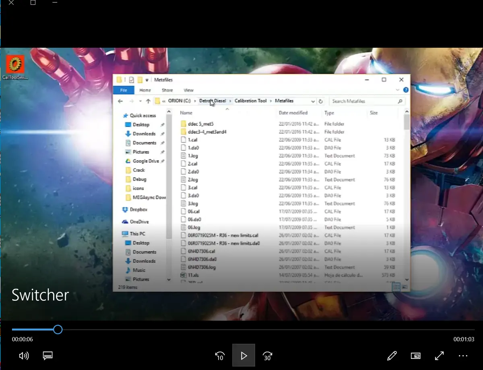The image size is (483, 370).
Task: Skip back 10 seconds
Action: [220, 356]
